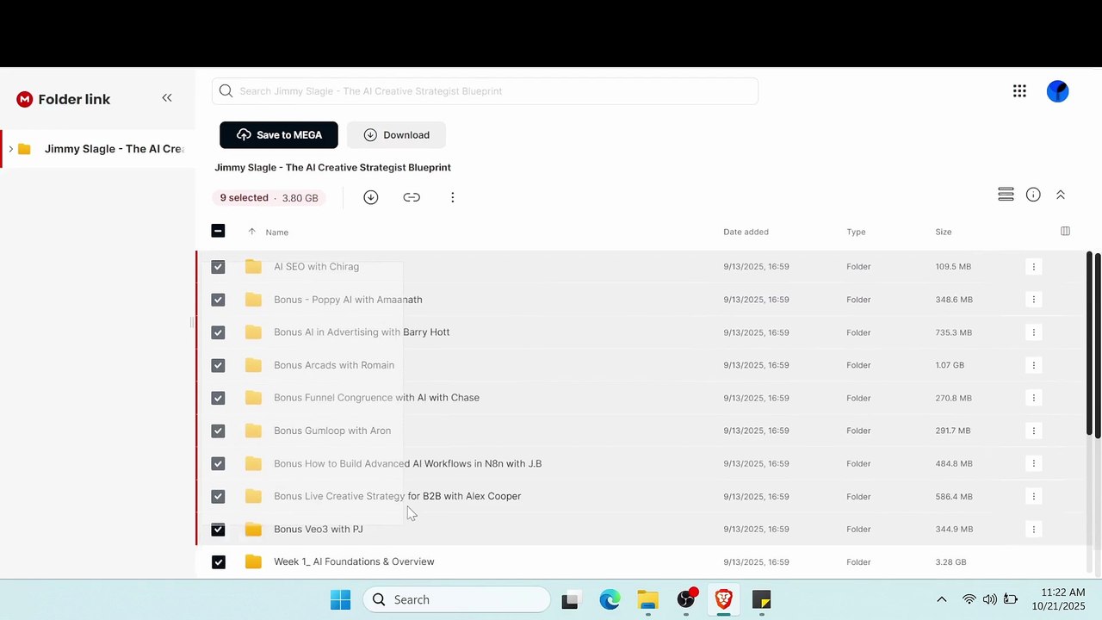1102x620 pixels.
Task: Uncheck Bonus Live Creative Strategy checkbox
Action: (218, 496)
